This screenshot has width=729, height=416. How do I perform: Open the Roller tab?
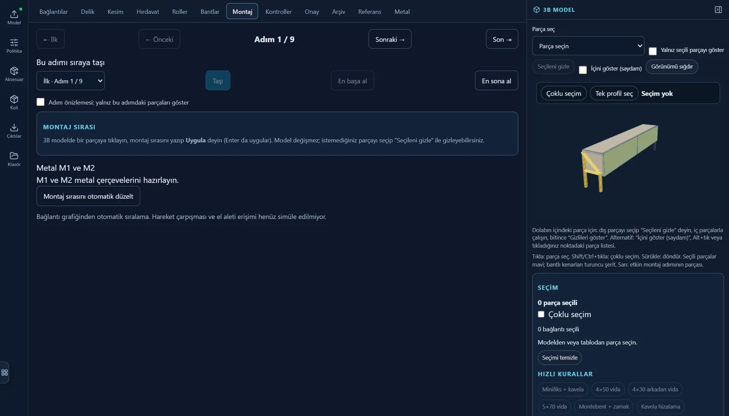[x=180, y=11]
